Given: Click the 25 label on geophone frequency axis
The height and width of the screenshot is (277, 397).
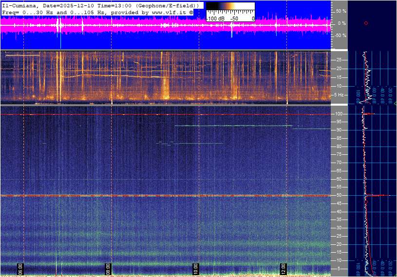Looking at the screenshot, I should [x=339, y=60].
